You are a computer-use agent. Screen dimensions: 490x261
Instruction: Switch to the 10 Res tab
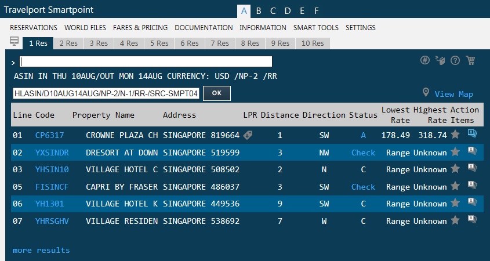pos(313,43)
